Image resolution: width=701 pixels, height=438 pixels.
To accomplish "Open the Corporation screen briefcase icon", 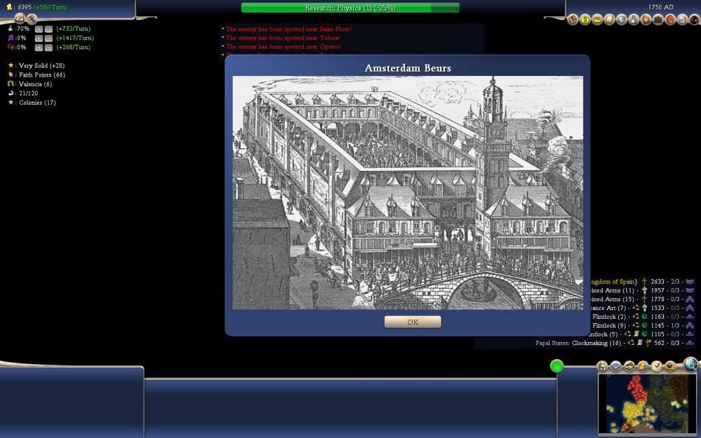I will [657, 19].
